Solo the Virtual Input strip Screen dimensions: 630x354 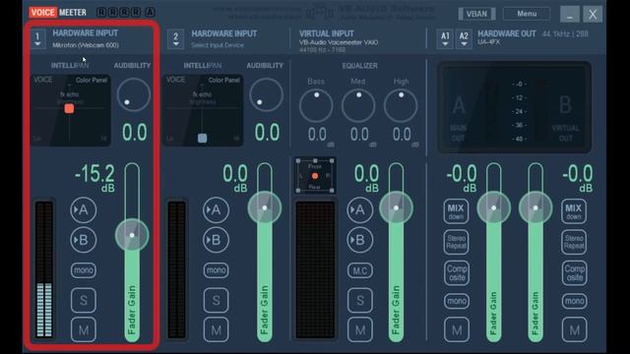click(x=360, y=300)
